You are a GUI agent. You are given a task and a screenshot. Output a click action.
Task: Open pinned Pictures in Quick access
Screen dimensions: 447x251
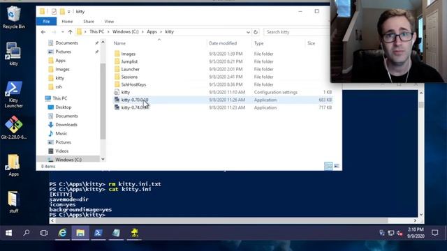coord(63,52)
